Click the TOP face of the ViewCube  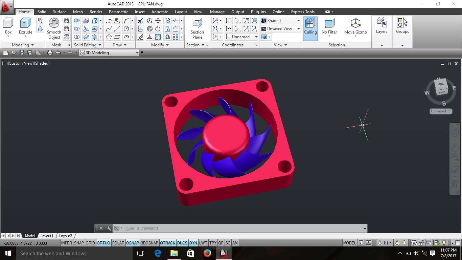click(440, 84)
